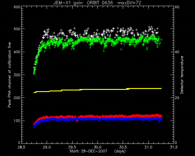Click the 300 tick label on left axis

click(x=17, y=75)
